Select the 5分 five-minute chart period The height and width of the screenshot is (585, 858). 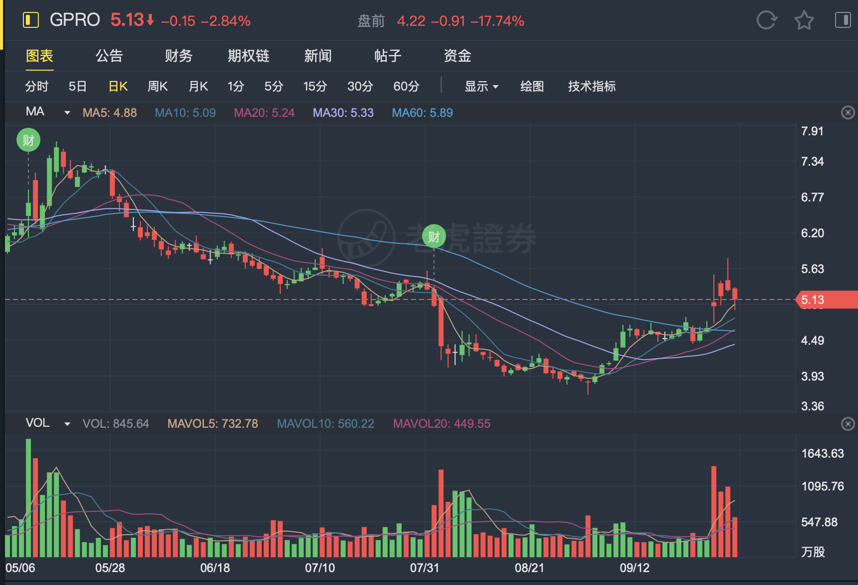[x=274, y=87]
